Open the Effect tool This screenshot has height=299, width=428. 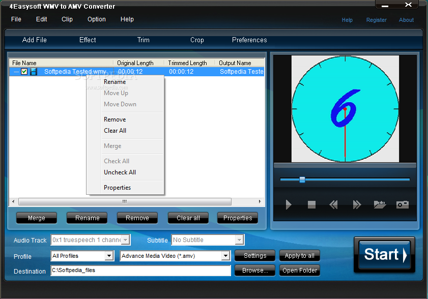click(x=88, y=40)
